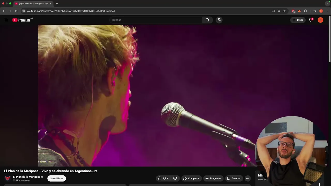Screen dimensions: 331x186
Task: Go to YouTube Premium home logo
Action: point(21,20)
